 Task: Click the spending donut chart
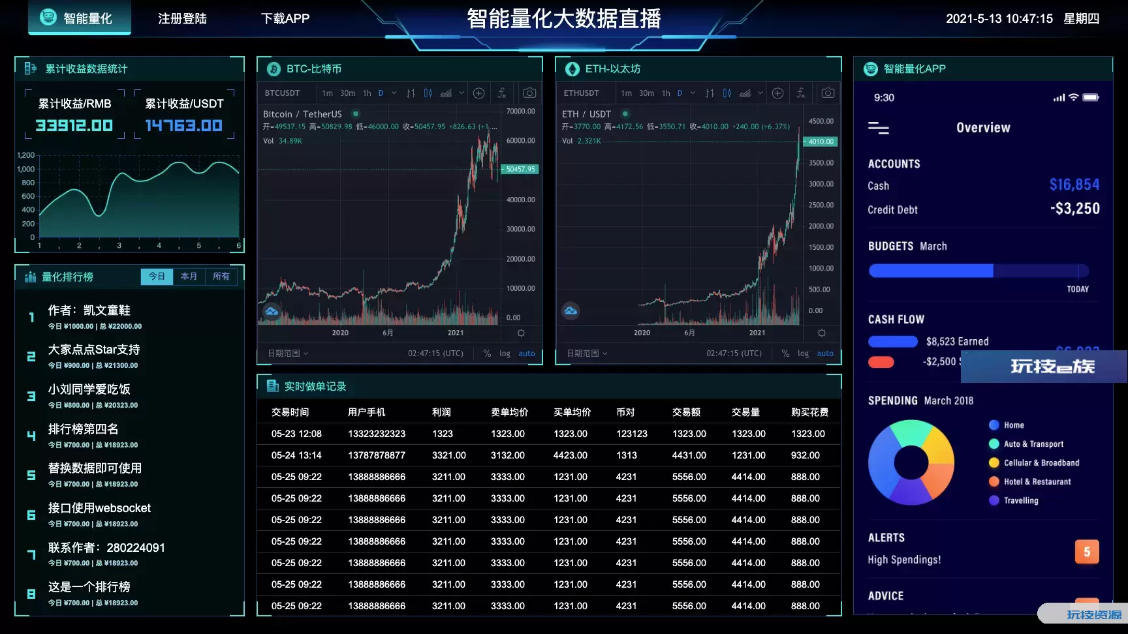coord(911,462)
